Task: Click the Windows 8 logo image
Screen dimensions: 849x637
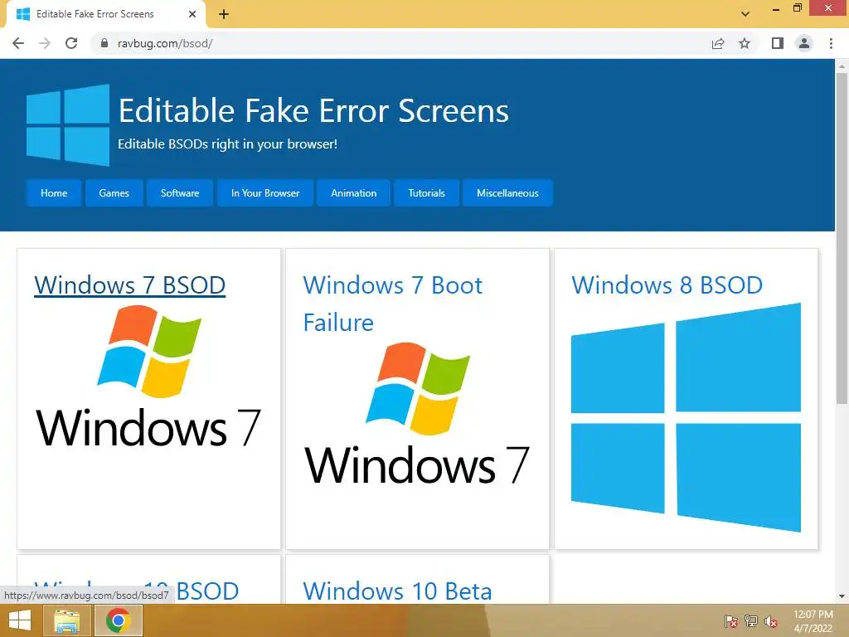Action: (x=686, y=417)
